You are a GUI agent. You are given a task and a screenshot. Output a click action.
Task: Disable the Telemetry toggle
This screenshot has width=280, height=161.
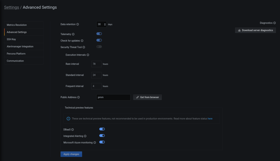click(x=99, y=33)
